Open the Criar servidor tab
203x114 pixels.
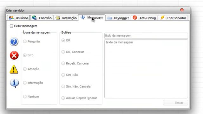[x=173, y=18]
